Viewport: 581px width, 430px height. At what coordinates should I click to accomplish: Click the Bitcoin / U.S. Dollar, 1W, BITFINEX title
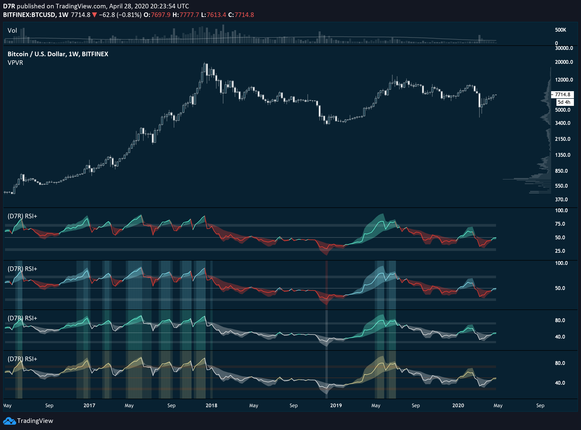pyautogui.click(x=58, y=54)
